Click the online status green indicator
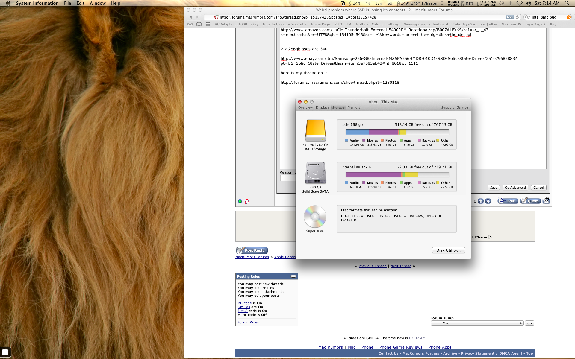575x359 pixels. [x=240, y=201]
